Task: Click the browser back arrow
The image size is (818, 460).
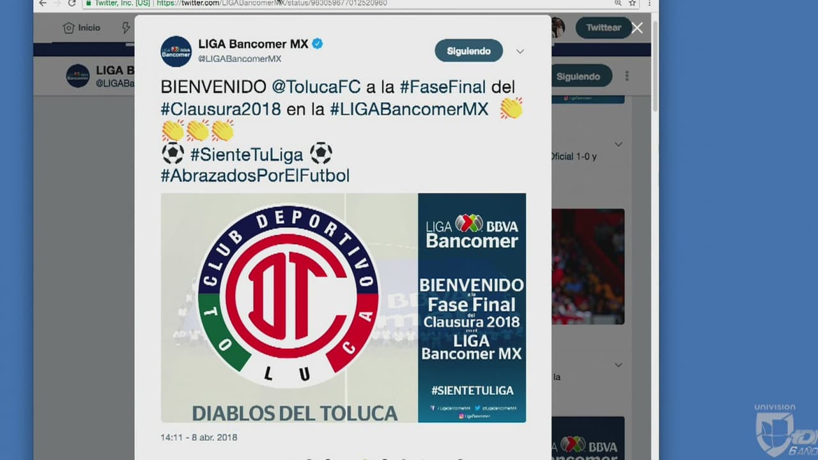Action: [x=43, y=3]
